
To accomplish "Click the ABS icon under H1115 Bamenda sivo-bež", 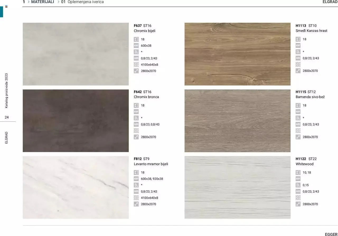I will tap(298, 124).
